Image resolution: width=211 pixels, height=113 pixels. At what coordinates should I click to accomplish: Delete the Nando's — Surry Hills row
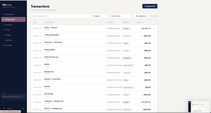[154, 80]
